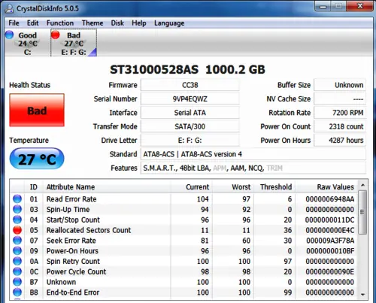This screenshot has width=376, height=303.
Task: Click the red Bad status disk icon
Action: pyautogui.click(x=55, y=35)
